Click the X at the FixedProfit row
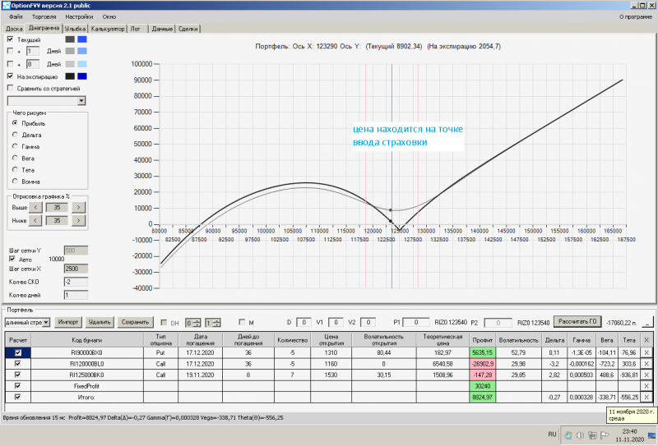 [x=646, y=386]
